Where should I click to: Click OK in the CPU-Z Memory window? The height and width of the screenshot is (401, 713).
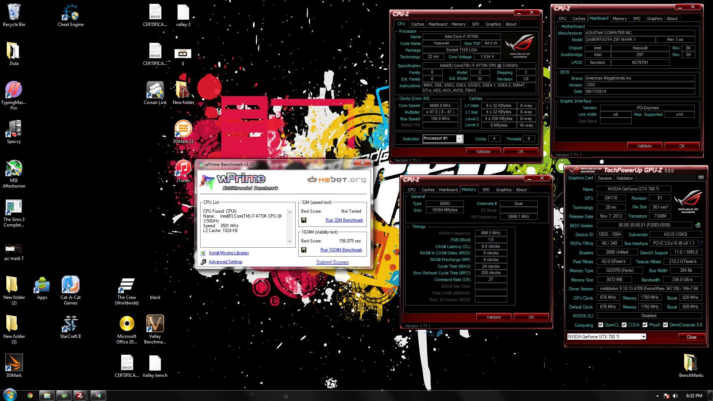point(531,317)
